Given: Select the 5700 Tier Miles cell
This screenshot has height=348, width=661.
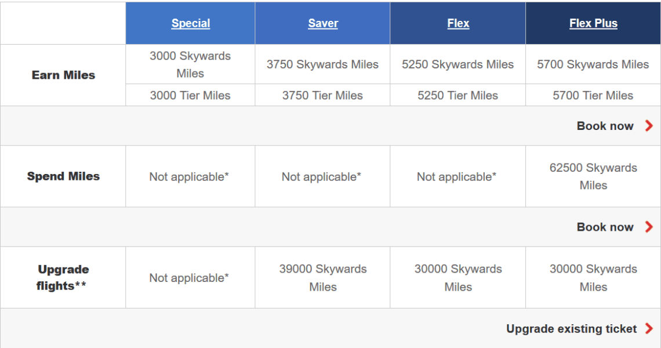Looking at the screenshot, I should 593,95.
